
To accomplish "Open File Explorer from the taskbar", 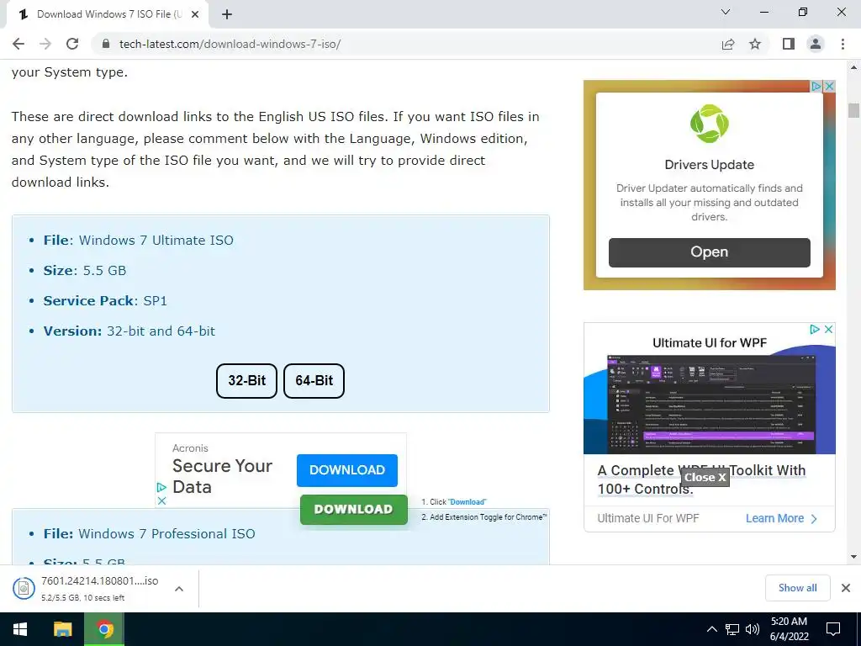I will coord(62,629).
